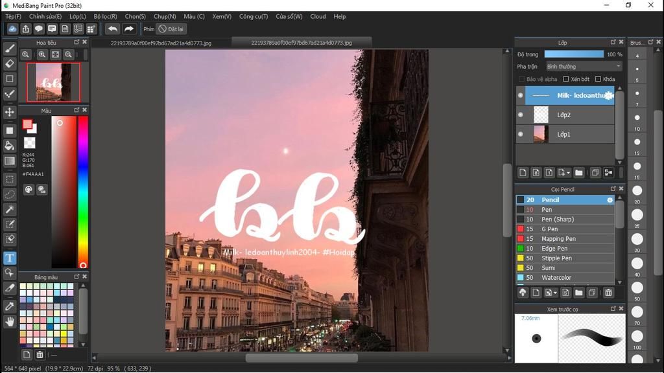Open the Cửa sổ(W) menu
The height and width of the screenshot is (373, 664).
(289, 16)
